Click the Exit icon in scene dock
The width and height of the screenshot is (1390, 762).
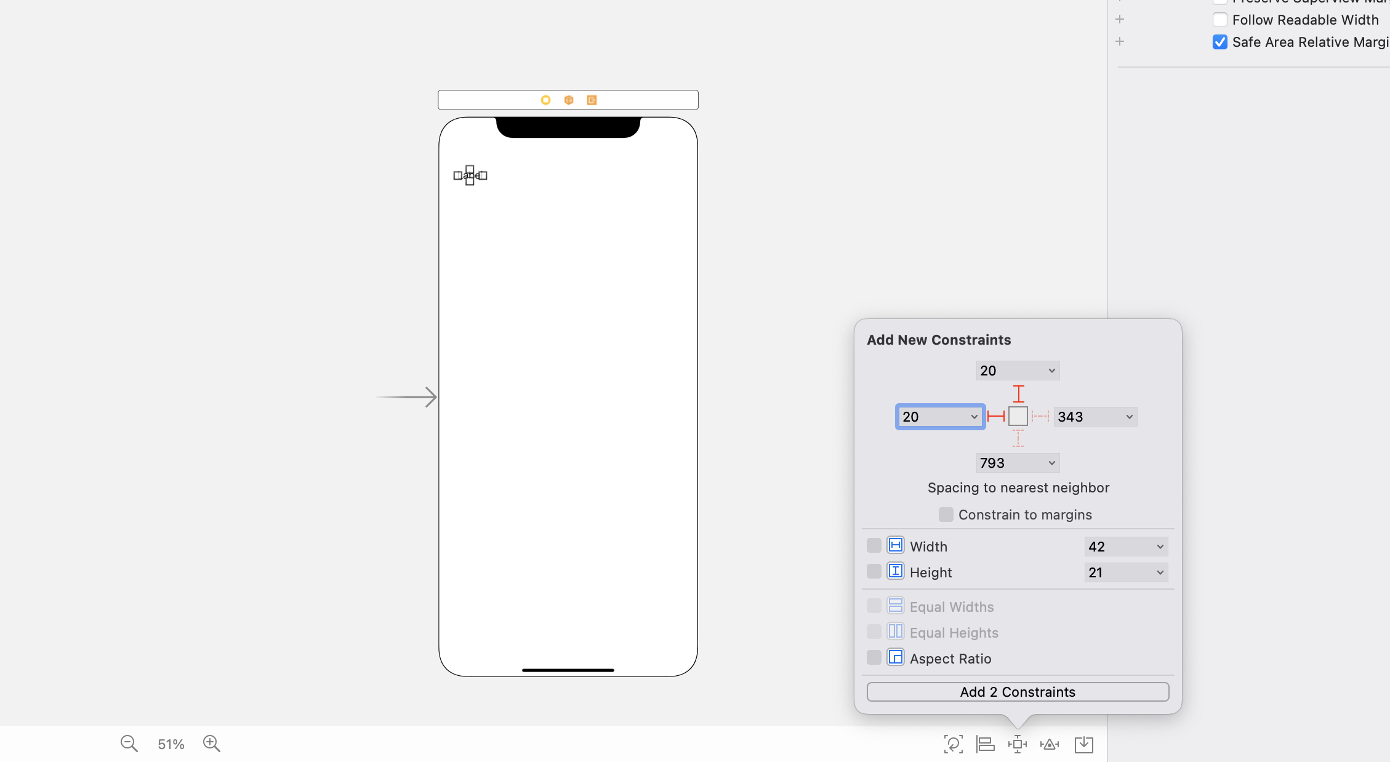(592, 100)
